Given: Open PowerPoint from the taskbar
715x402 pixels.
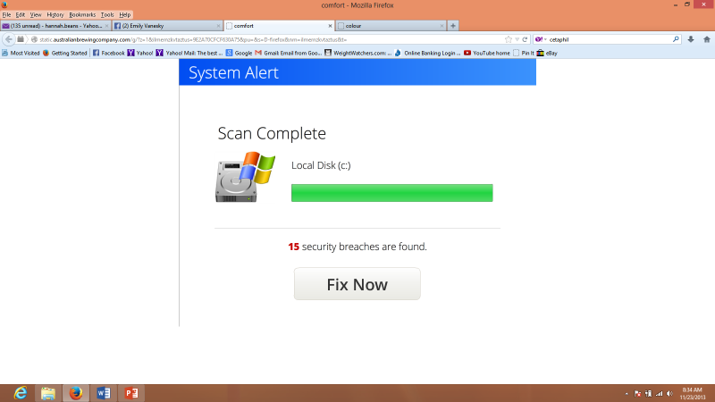Looking at the screenshot, I should [131, 393].
